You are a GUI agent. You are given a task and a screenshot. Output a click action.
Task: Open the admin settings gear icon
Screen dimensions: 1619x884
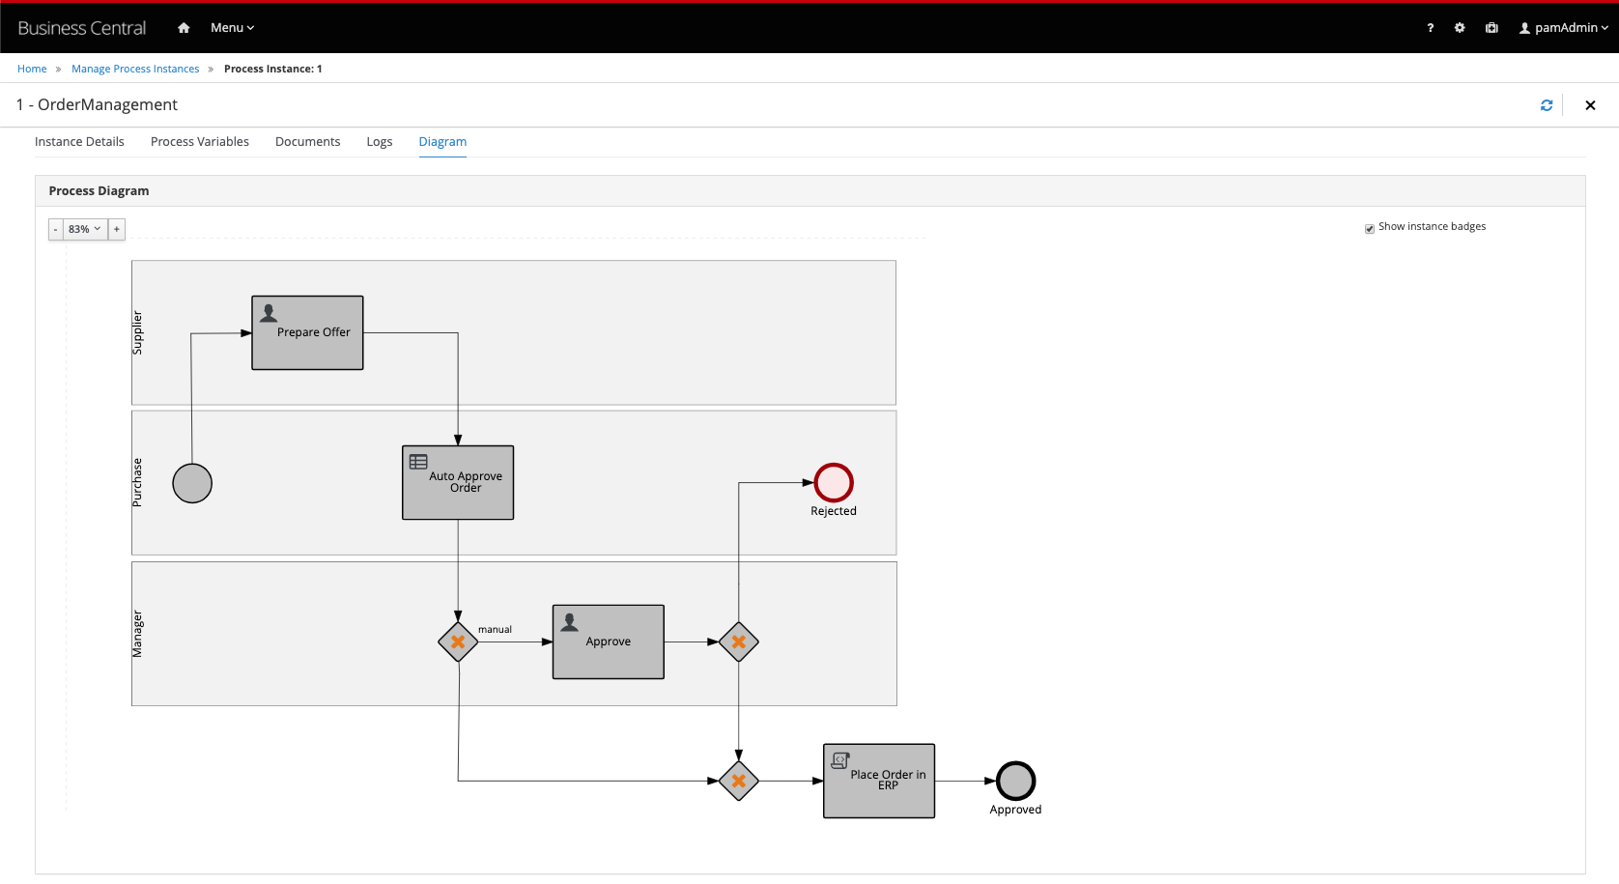(1460, 28)
